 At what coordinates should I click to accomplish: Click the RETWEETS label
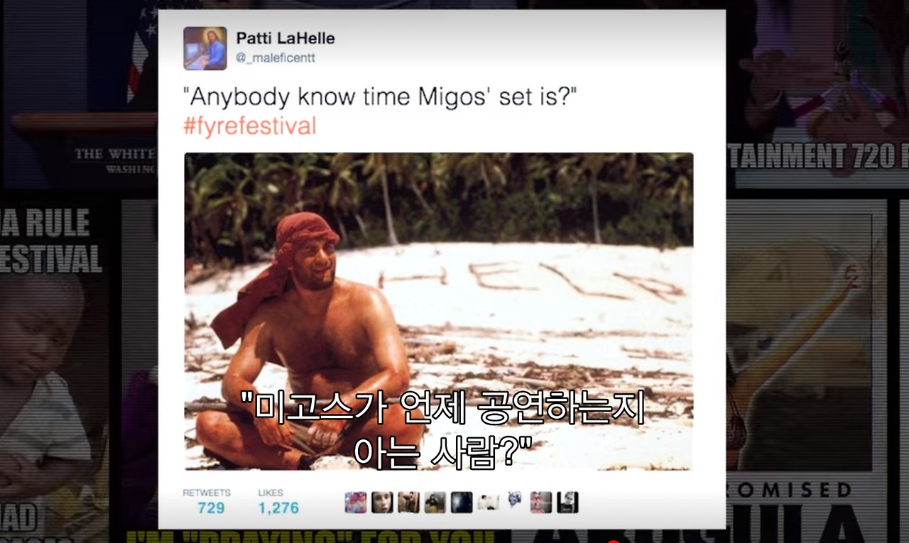click(x=207, y=493)
